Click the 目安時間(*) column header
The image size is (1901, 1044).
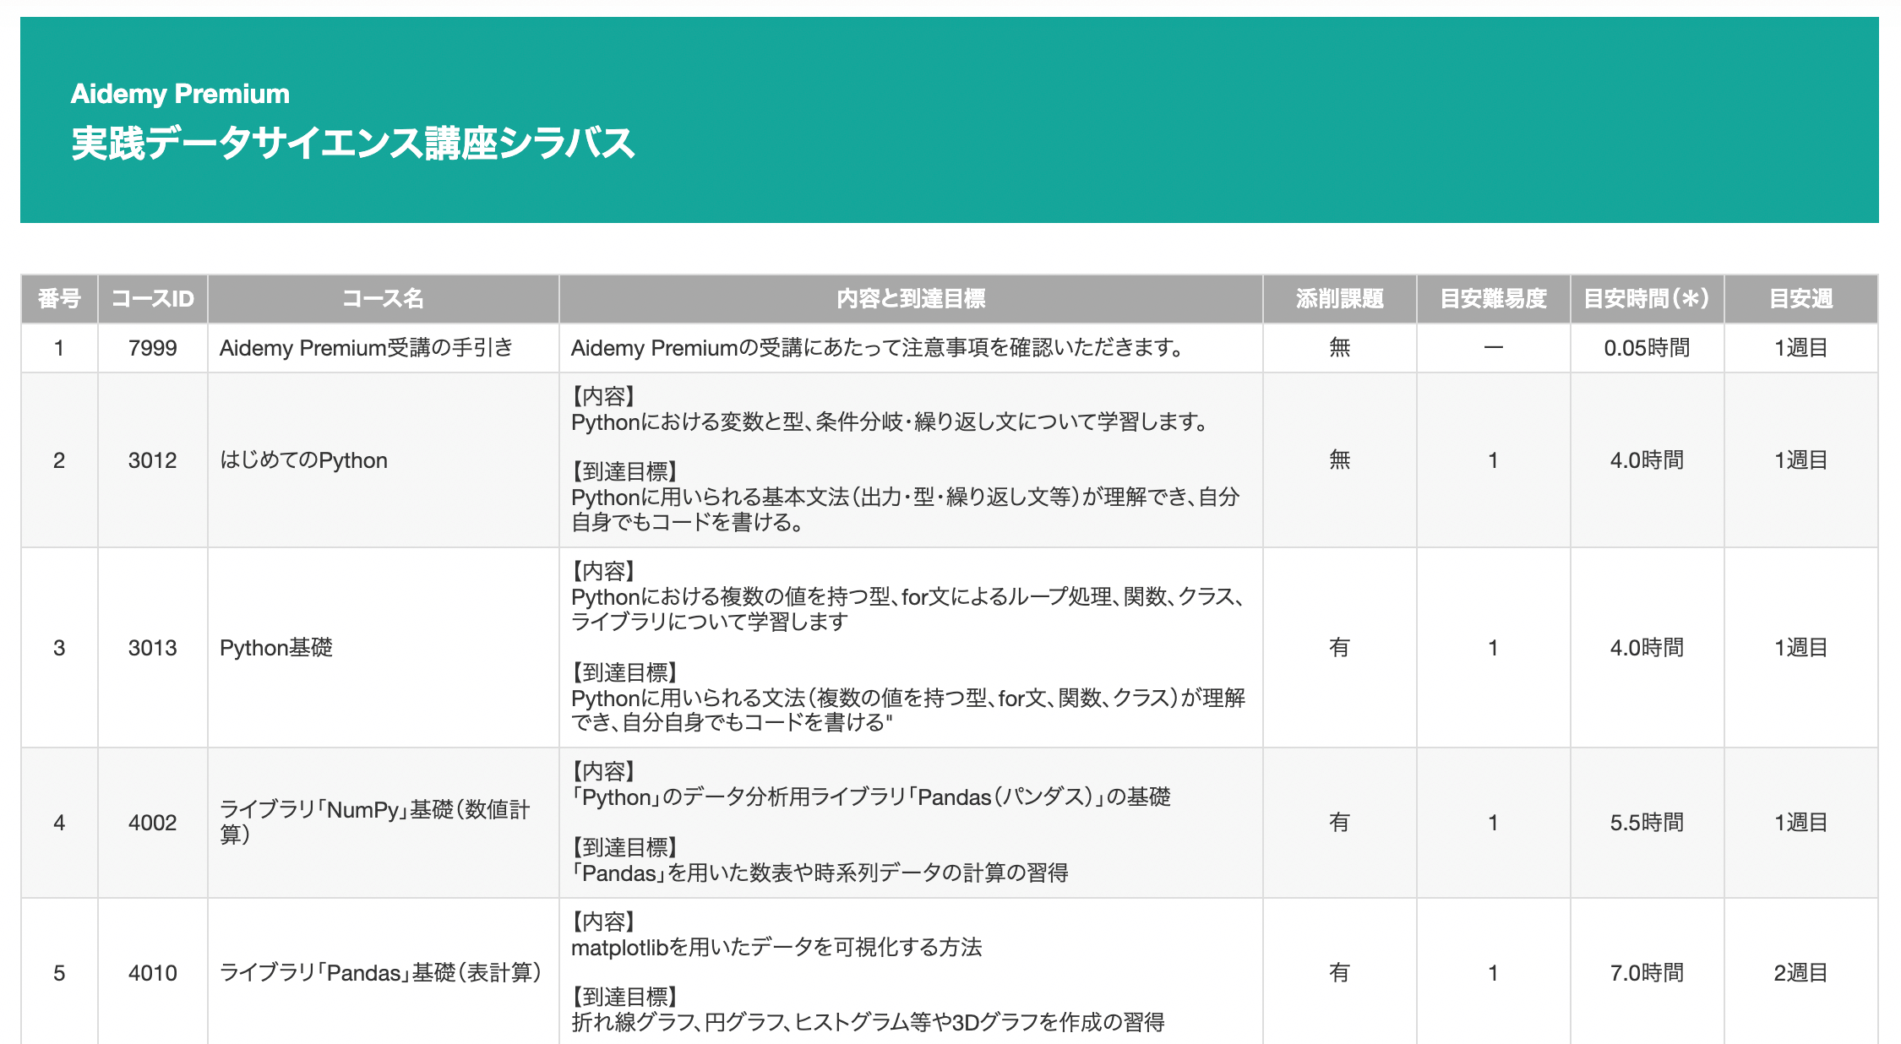pyautogui.click(x=1647, y=299)
